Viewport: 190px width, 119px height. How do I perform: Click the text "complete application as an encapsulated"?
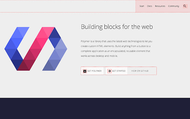point(103,51)
